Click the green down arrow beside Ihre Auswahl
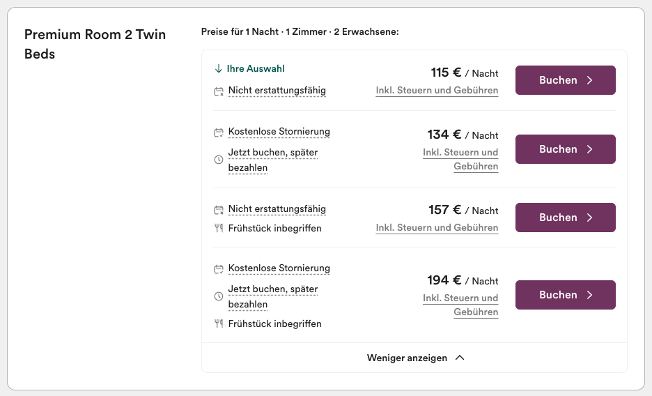 pyautogui.click(x=218, y=68)
